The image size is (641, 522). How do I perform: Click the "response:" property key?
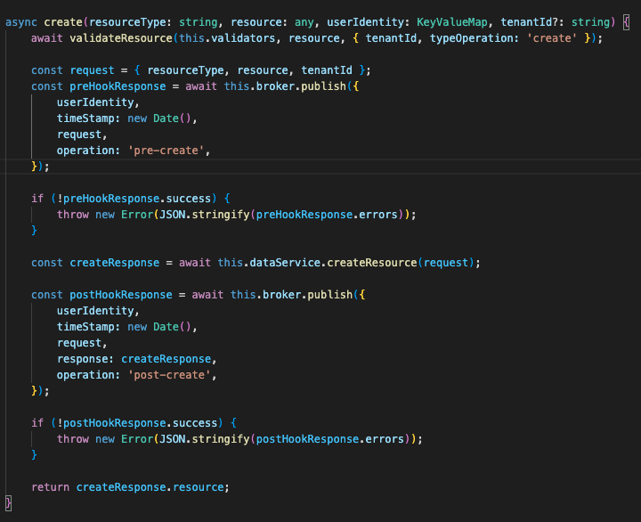click(x=85, y=359)
